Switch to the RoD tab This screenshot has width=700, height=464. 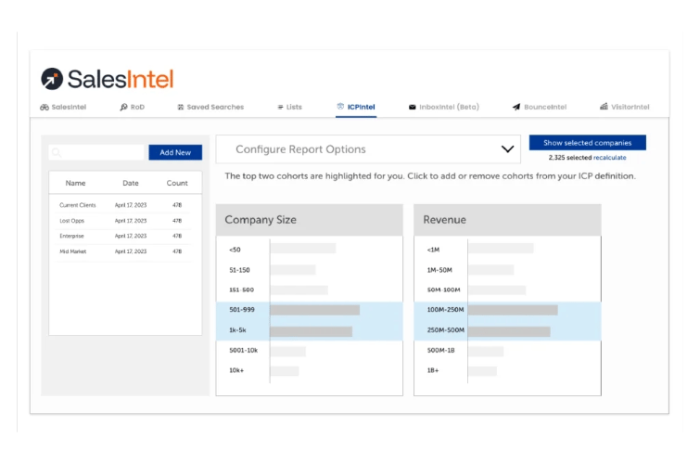(133, 108)
